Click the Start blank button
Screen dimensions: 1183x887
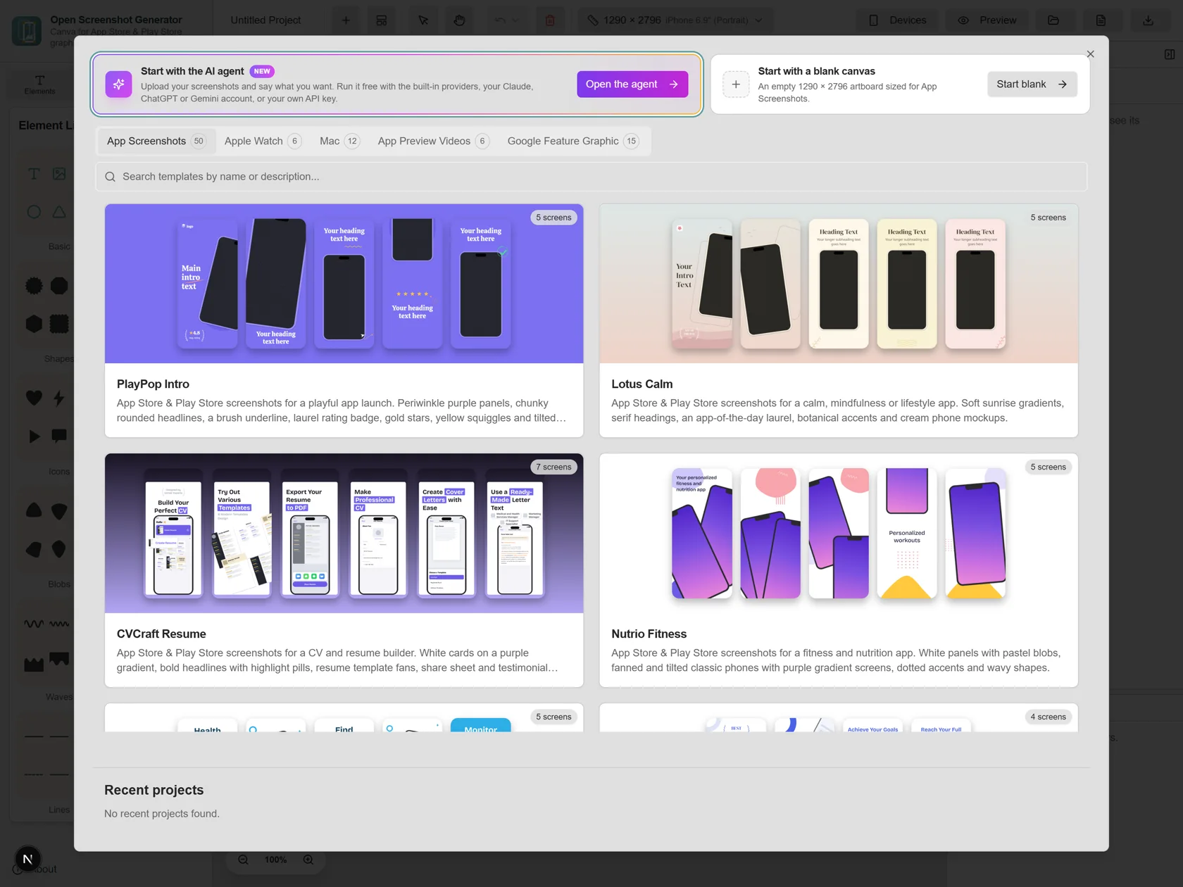tap(1032, 84)
